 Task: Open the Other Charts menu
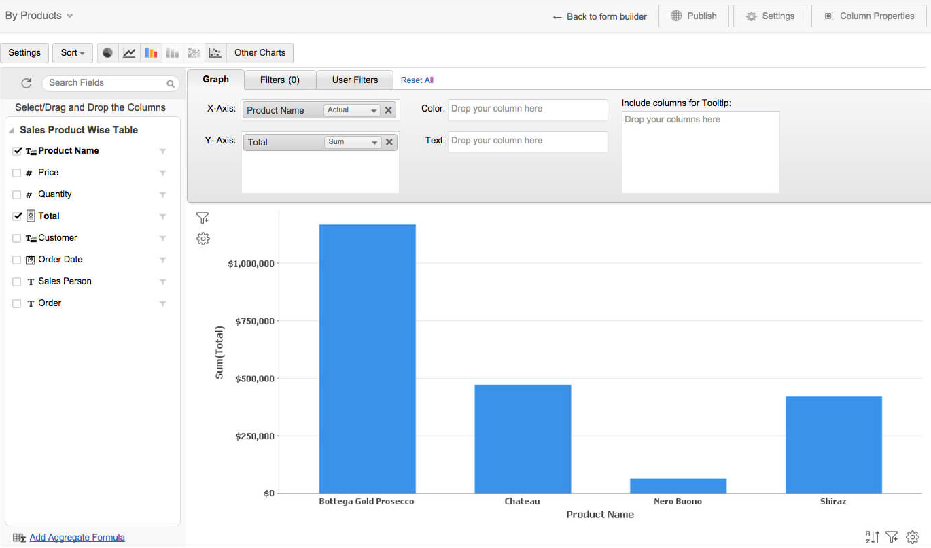pos(260,52)
